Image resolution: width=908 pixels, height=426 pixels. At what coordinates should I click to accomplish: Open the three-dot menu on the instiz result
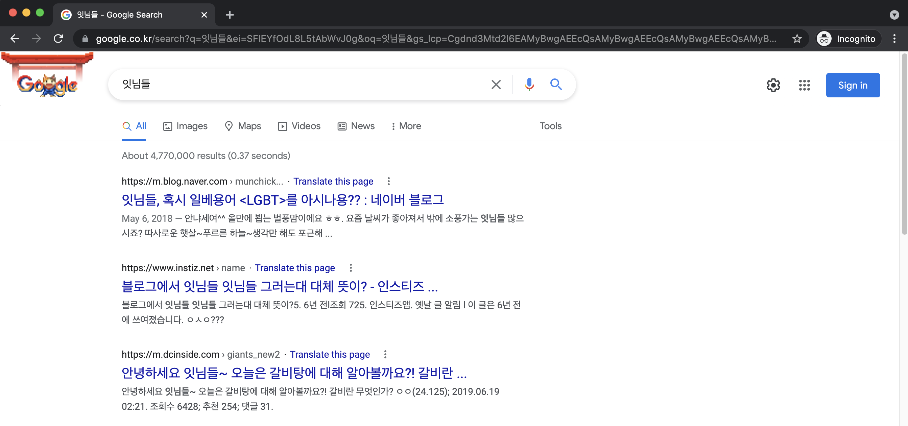click(351, 268)
